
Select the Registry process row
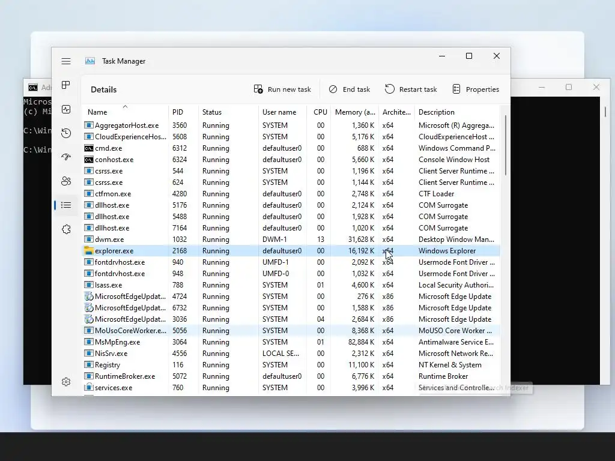(x=291, y=364)
